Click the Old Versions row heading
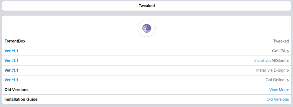The height and width of the screenshot is (107, 293). pyautogui.click(x=16, y=90)
